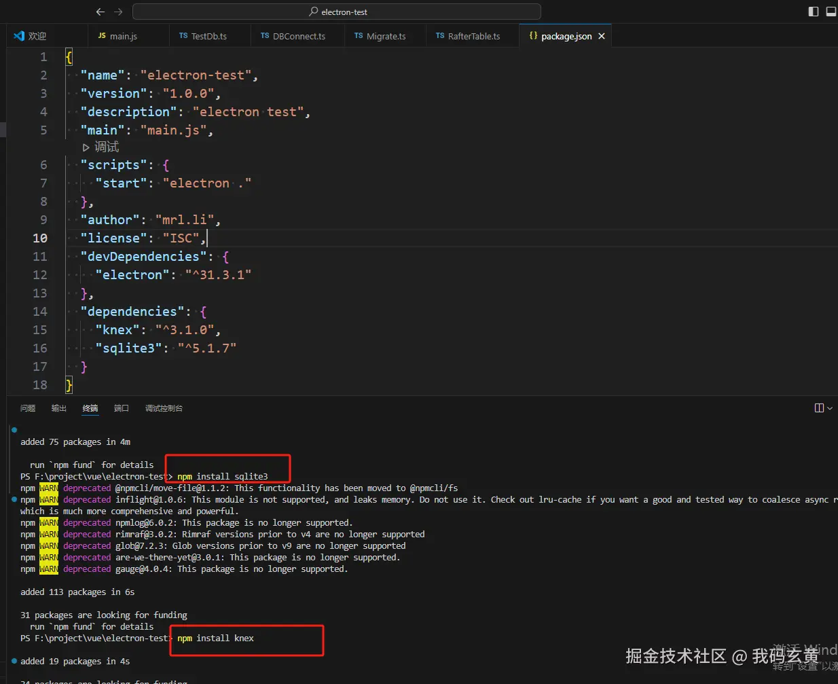The height and width of the screenshot is (684, 838).
Task: Click the TS icon on Migrate.ts tab
Action: pos(359,36)
